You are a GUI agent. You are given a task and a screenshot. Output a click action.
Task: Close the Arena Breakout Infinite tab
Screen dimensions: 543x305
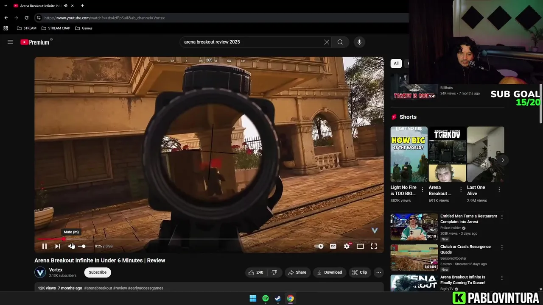tap(73, 6)
